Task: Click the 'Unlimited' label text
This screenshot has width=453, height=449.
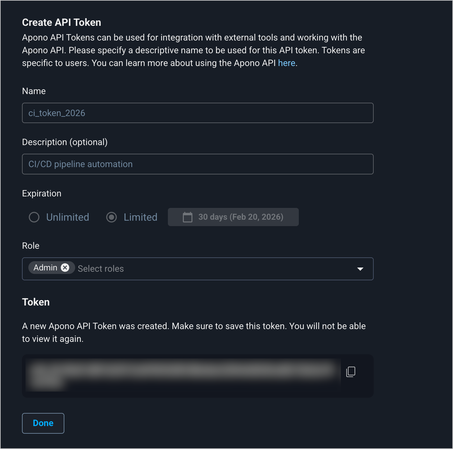Action: 68,217
